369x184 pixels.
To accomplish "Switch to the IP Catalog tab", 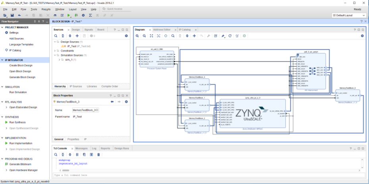I will pos(185,30).
